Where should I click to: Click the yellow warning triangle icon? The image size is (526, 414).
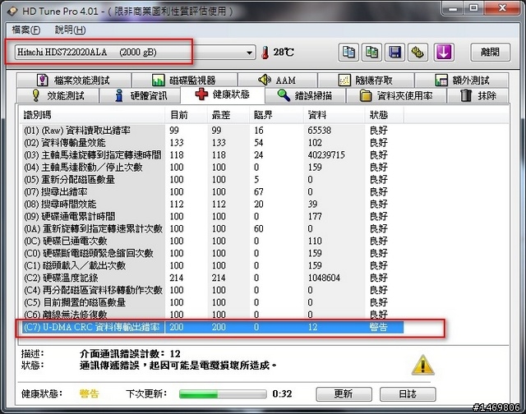[x=422, y=365]
